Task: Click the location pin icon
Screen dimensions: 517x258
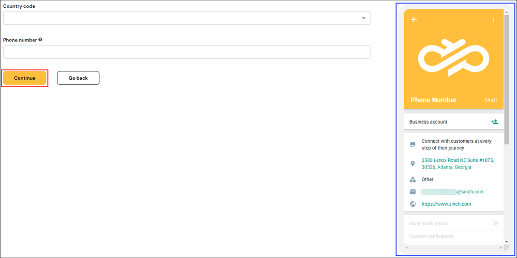Action: (x=412, y=163)
